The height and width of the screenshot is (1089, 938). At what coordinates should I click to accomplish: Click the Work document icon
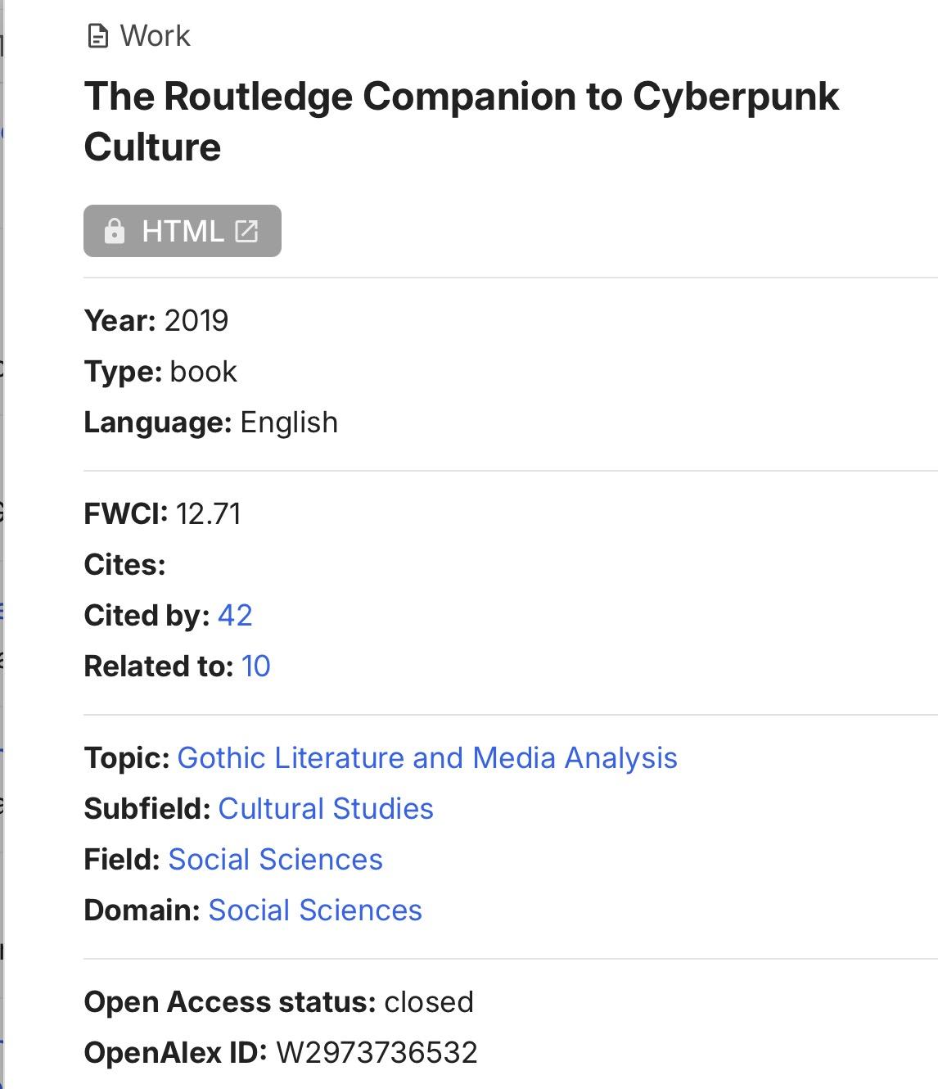[x=97, y=37]
